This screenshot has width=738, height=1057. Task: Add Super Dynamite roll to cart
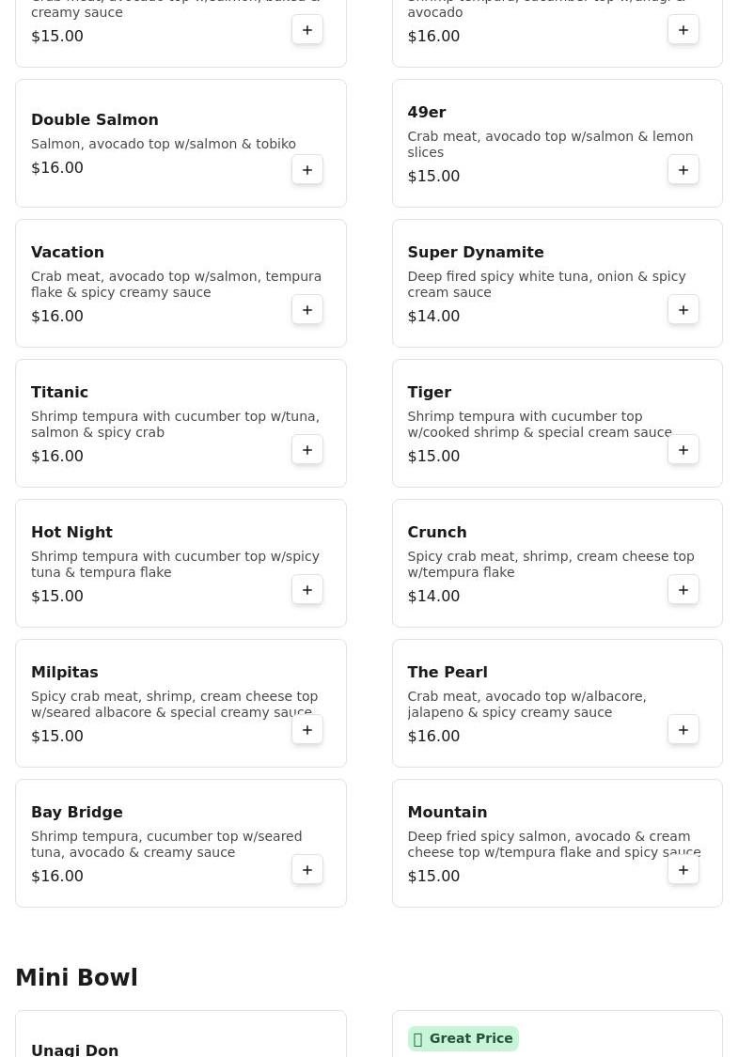(683, 310)
